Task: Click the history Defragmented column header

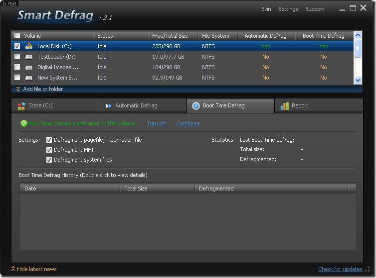Action: pyautogui.click(x=271, y=188)
